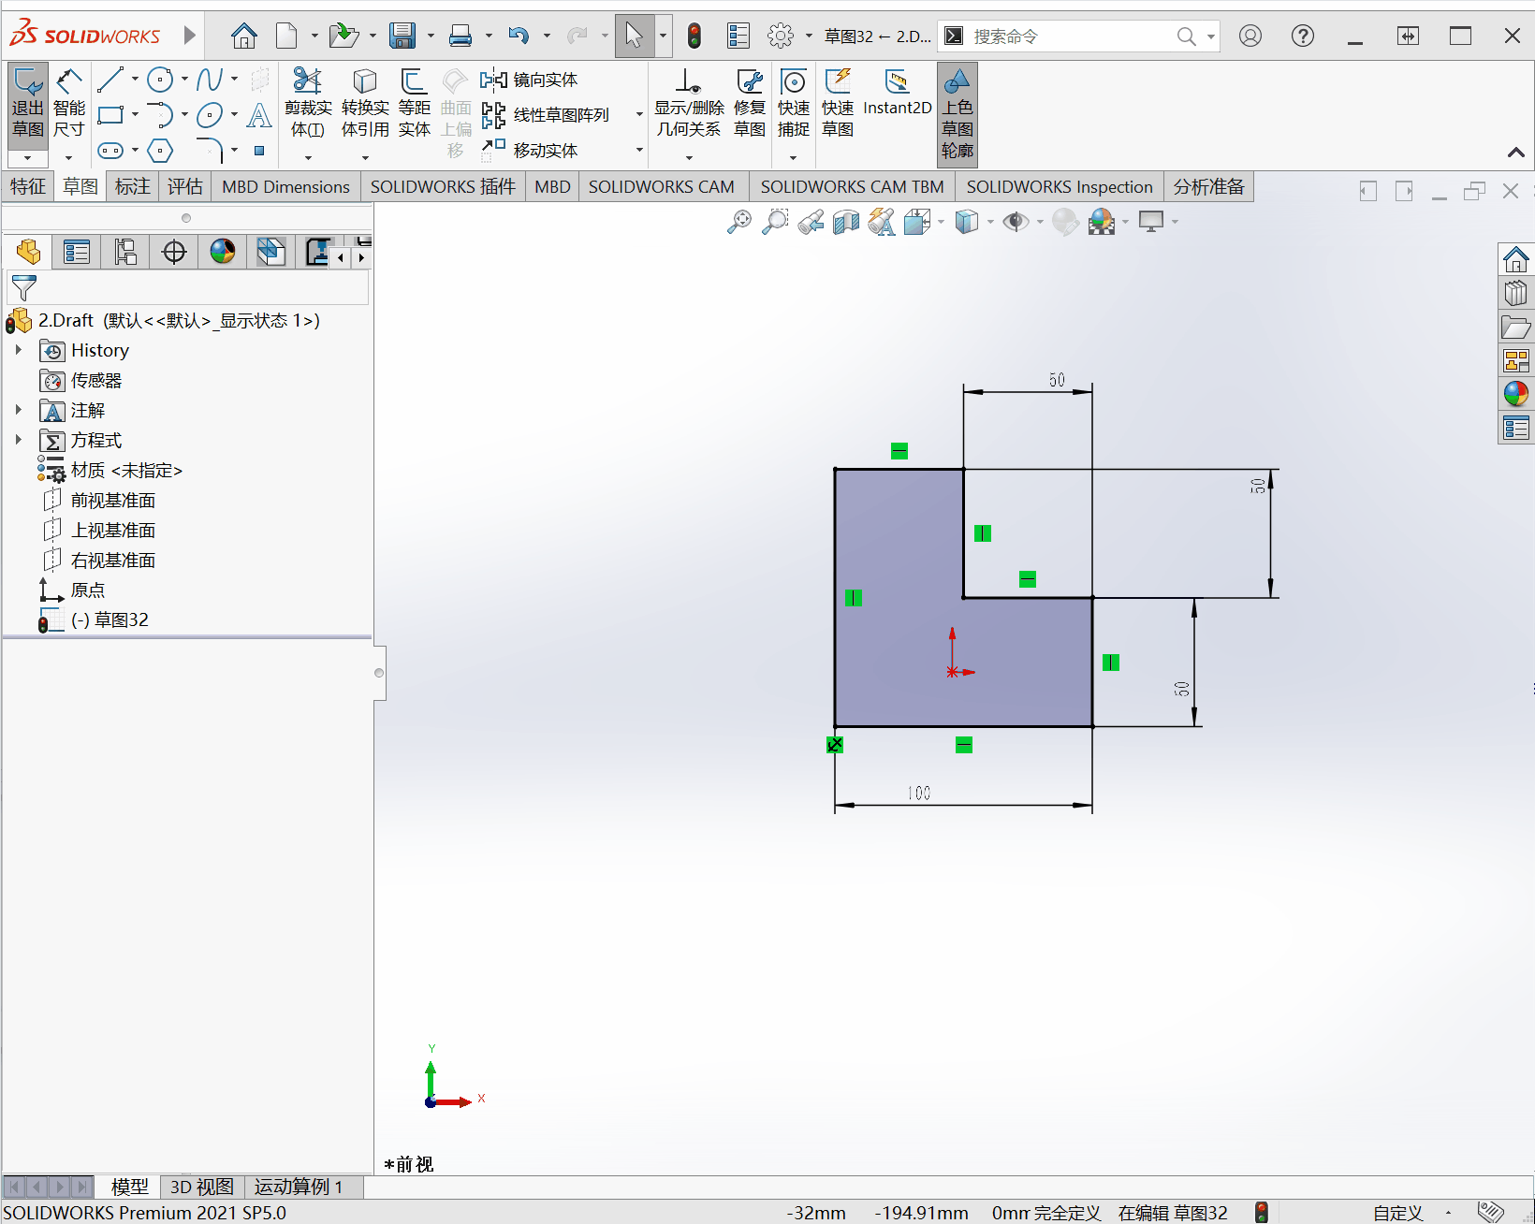Viewport: 1535px width, 1224px height.
Task: Toggle Hide/Show Items eye icon
Action: [1016, 222]
